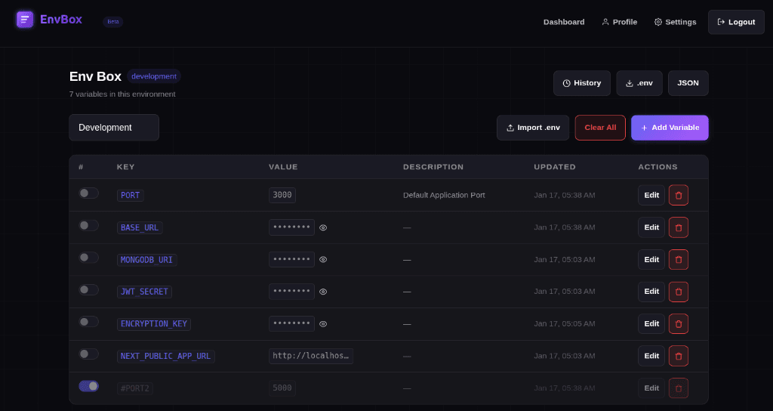The height and width of the screenshot is (411, 773).
Task: Toggle the switch for the BASE_URL row
Action: pyautogui.click(x=89, y=225)
